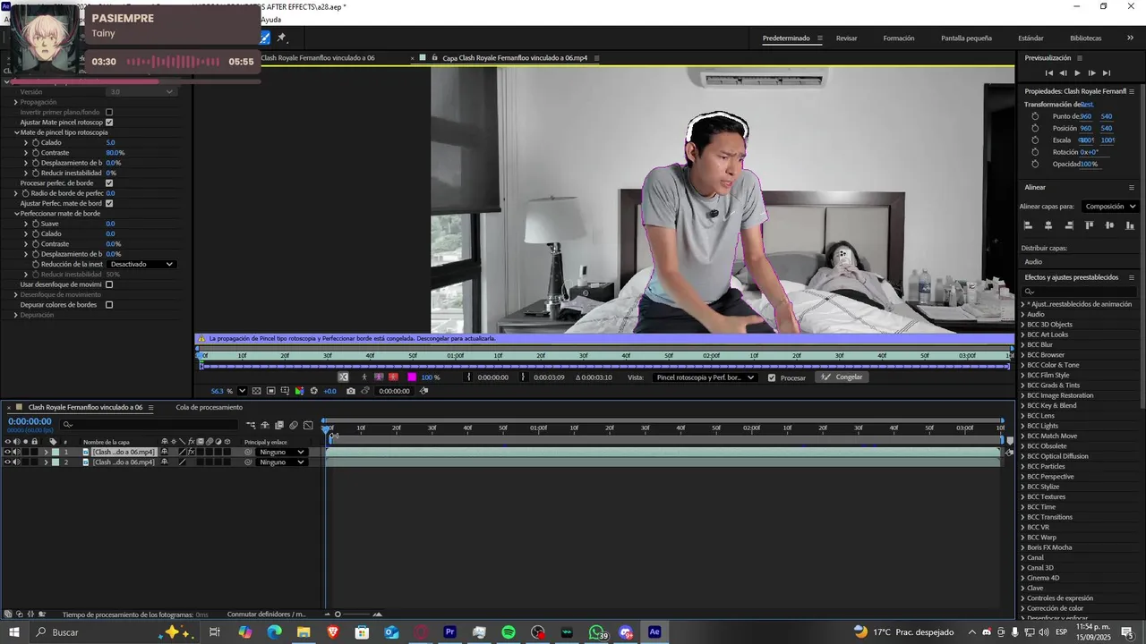The height and width of the screenshot is (644, 1146).
Task: Toggle the Procesar checkbox in layer viewer
Action: click(772, 377)
